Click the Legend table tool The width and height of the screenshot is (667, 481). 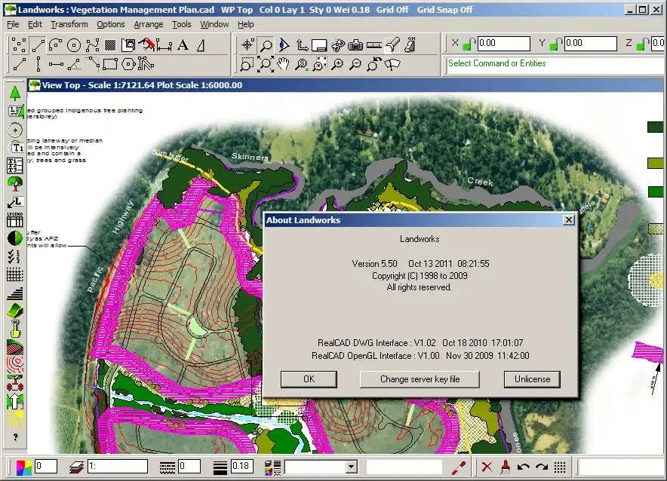coord(15,219)
